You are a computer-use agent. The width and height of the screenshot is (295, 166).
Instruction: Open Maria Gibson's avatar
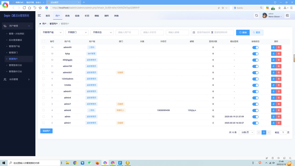point(264,15)
